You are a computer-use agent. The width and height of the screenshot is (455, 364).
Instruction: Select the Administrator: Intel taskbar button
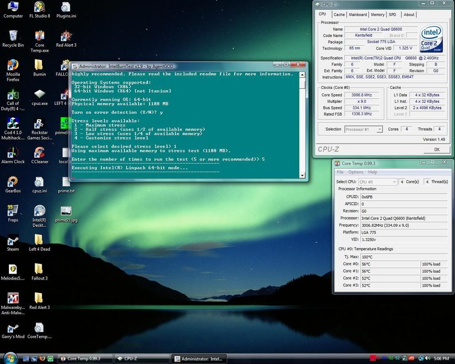point(199,359)
